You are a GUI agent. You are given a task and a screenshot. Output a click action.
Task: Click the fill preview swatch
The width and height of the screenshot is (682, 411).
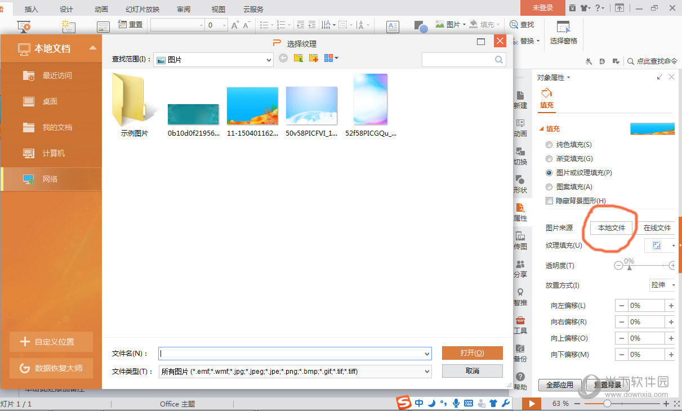coord(652,129)
